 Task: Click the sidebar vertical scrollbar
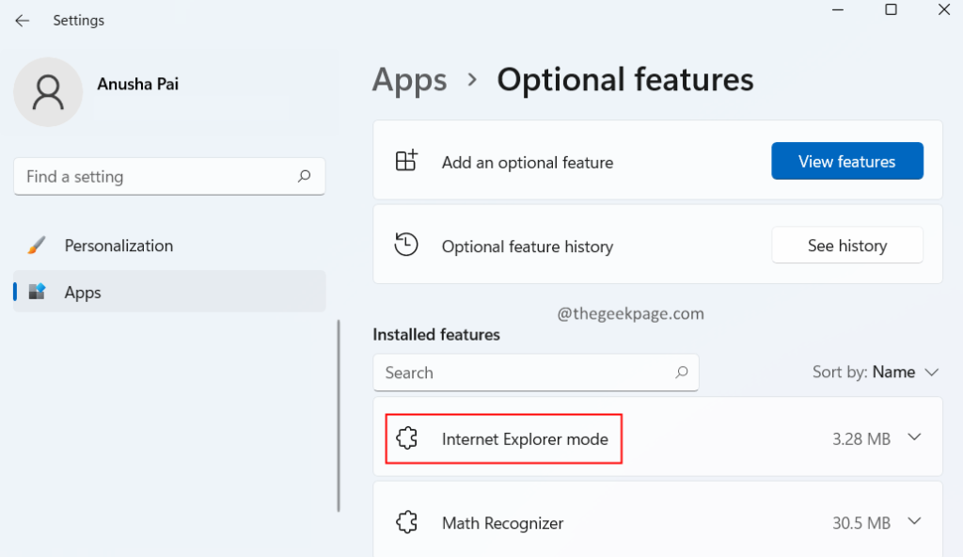point(339,415)
